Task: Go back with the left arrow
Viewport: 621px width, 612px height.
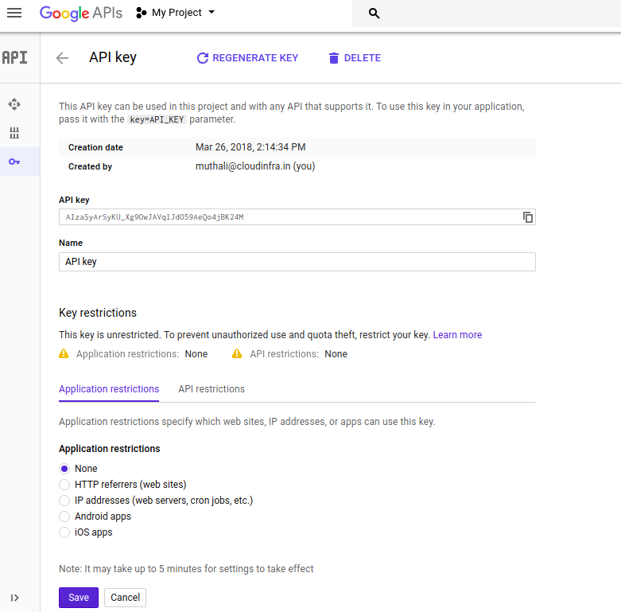Action: (x=62, y=58)
